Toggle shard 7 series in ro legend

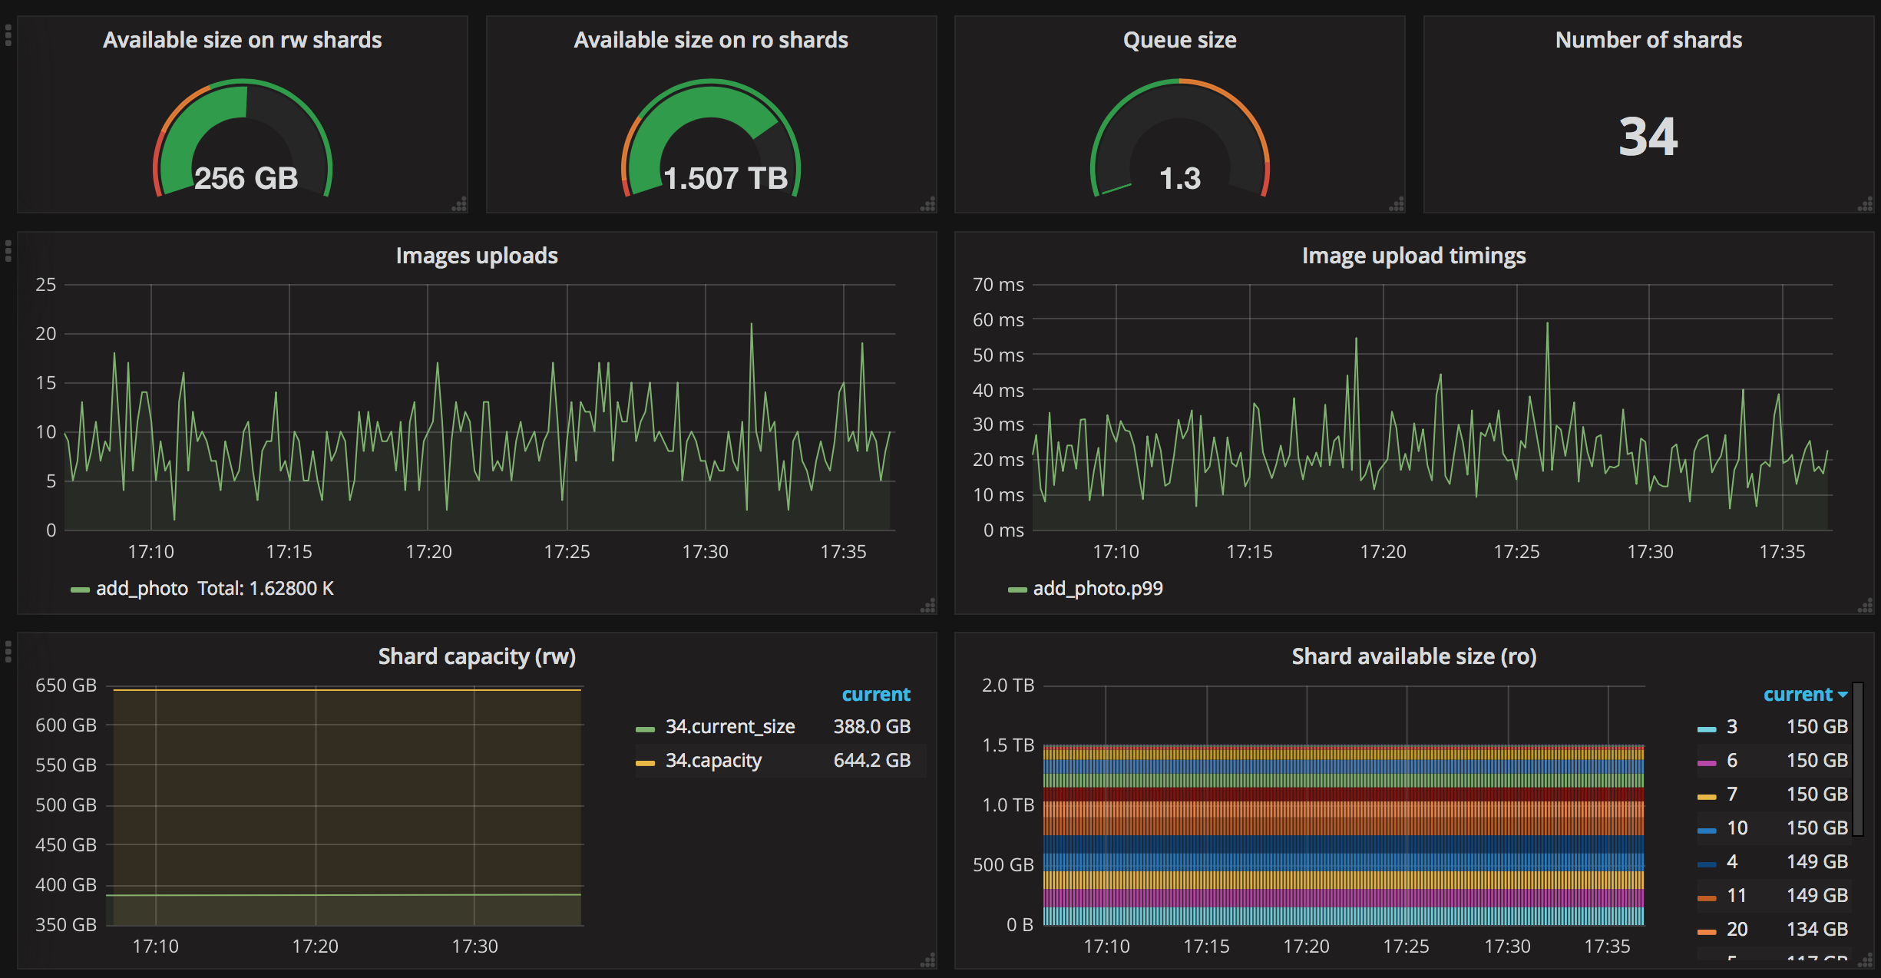point(1732,795)
